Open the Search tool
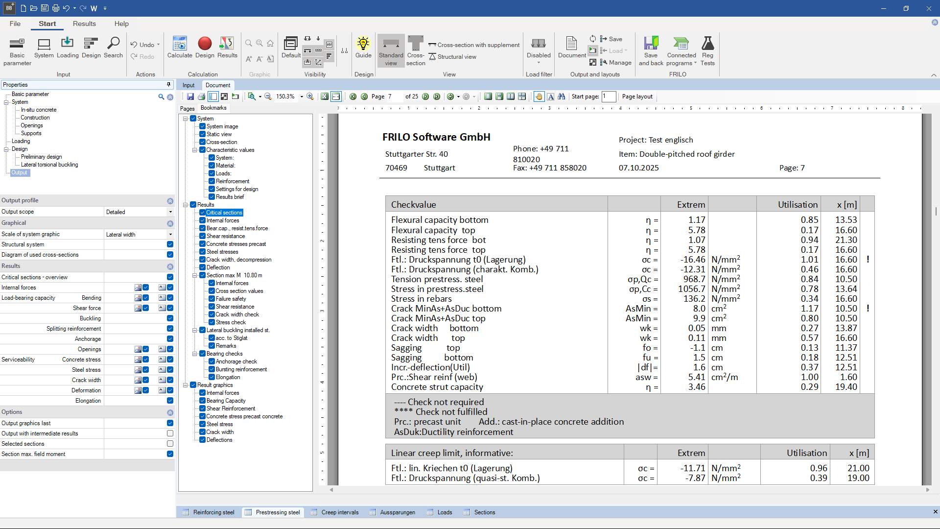The image size is (940, 529). 113,48
